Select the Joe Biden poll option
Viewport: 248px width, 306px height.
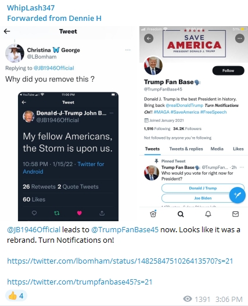tap(203, 198)
